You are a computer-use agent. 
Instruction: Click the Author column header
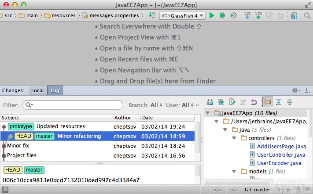(x=126, y=118)
